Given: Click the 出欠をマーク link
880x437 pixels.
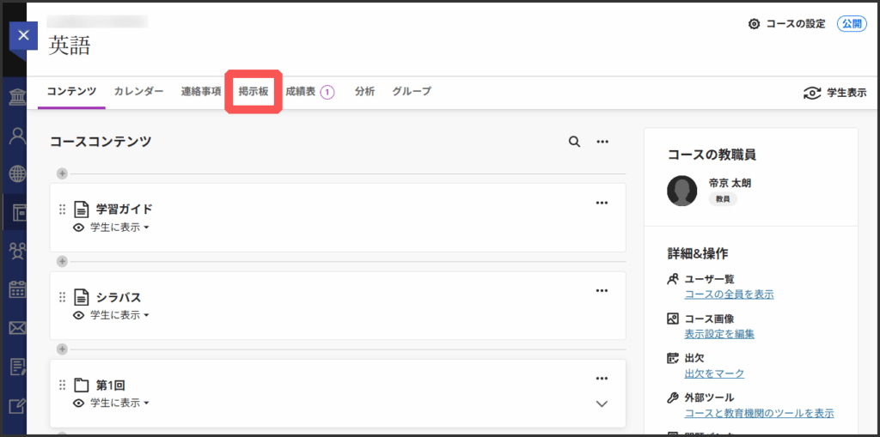Looking at the screenshot, I should 714,373.
